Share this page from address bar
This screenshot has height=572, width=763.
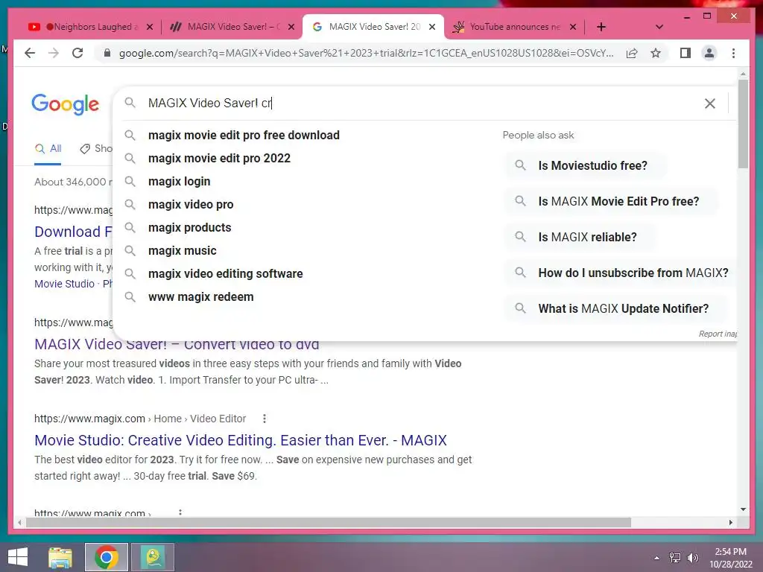click(632, 53)
